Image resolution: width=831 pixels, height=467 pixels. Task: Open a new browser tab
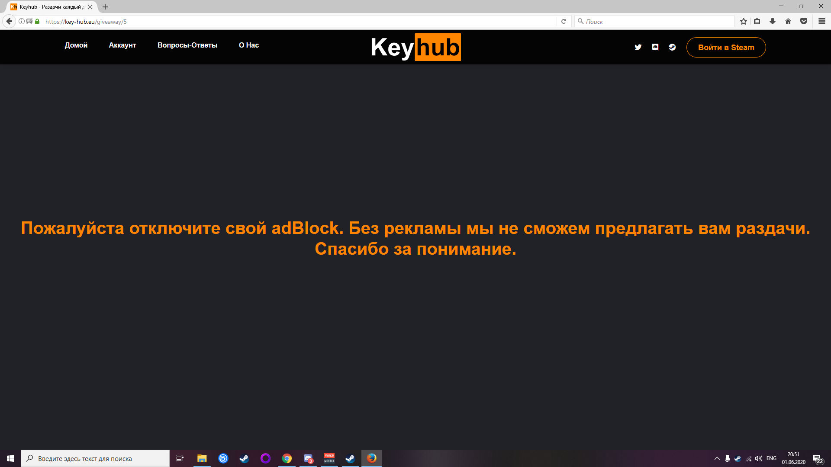tap(105, 7)
